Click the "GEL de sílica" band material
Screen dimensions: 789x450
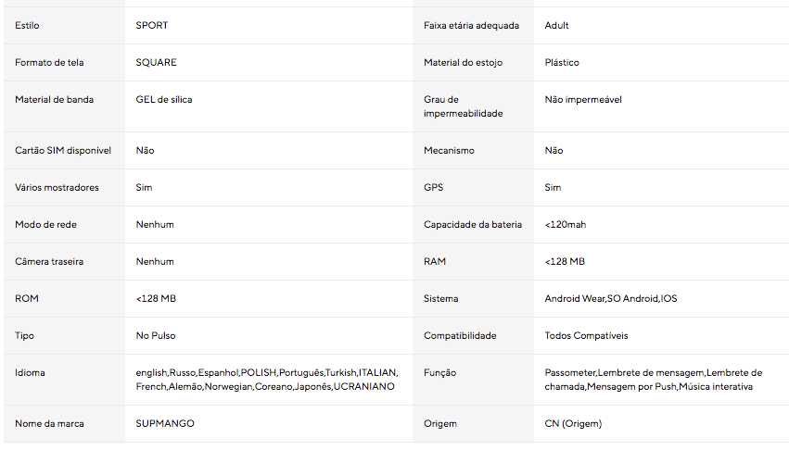click(x=164, y=100)
